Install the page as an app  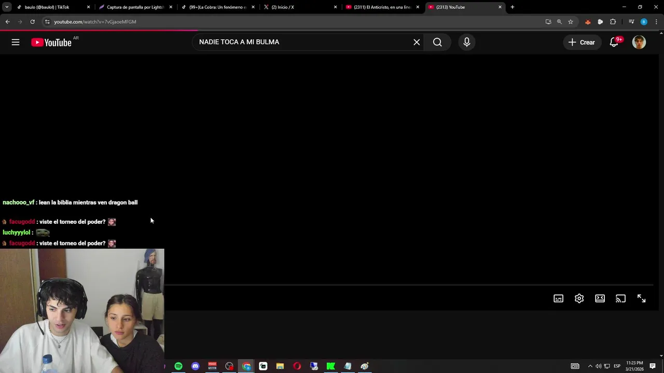click(x=548, y=22)
